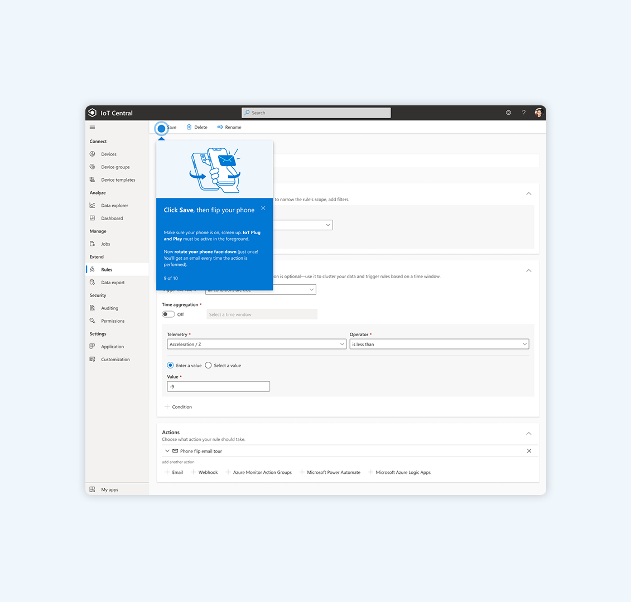Screen dimensions: 631x602
Task: Close the tour popup with X
Action: click(x=263, y=208)
